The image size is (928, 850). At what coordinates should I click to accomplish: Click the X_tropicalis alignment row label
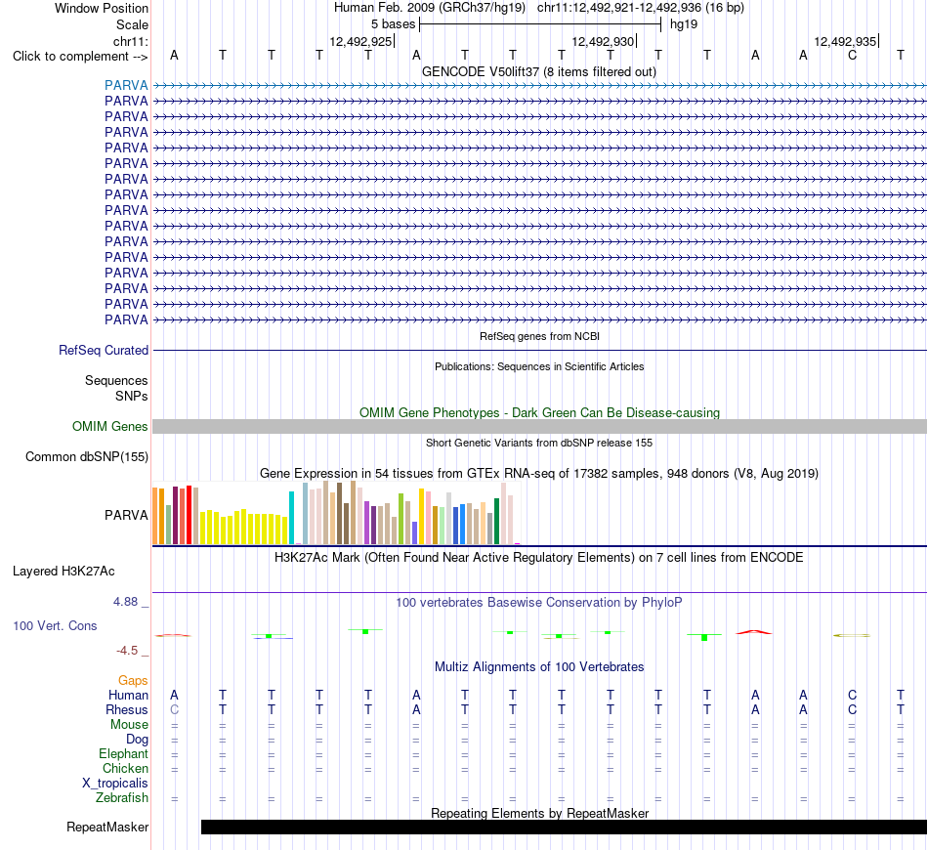tap(115, 784)
